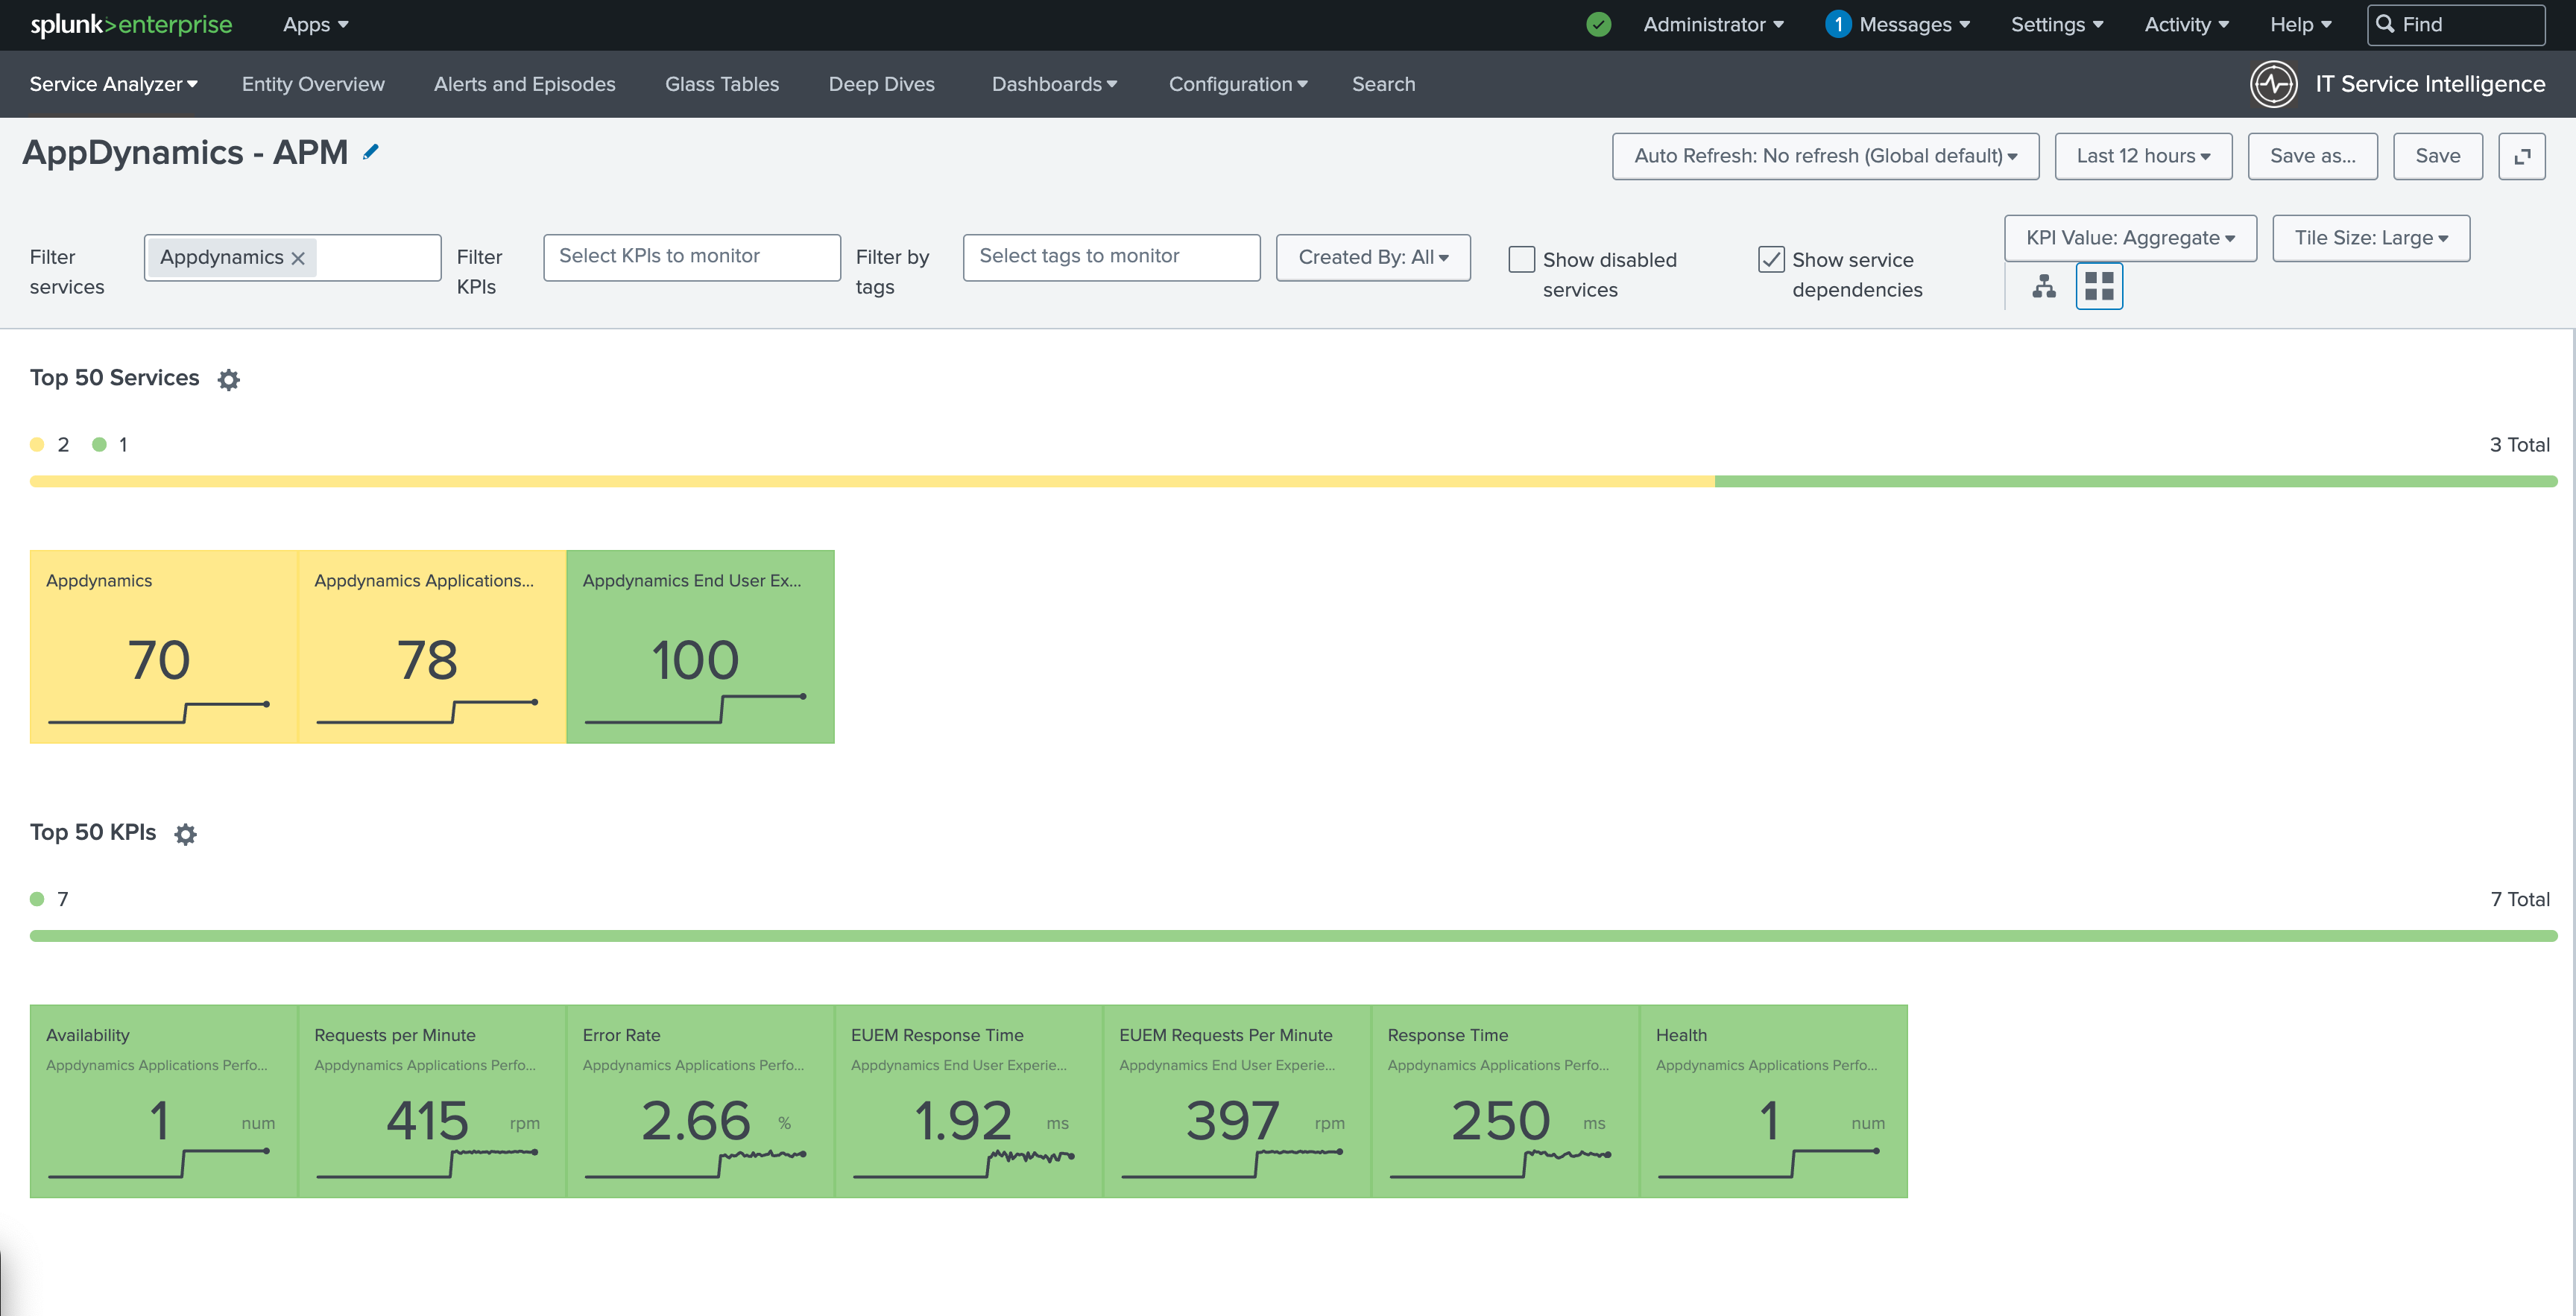The height and width of the screenshot is (1316, 2576).
Task: Open Tile Size: Large dropdown
Action: click(2371, 238)
